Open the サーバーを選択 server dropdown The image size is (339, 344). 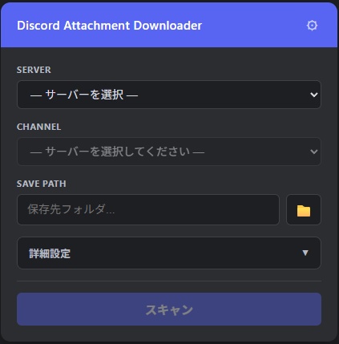(x=169, y=95)
